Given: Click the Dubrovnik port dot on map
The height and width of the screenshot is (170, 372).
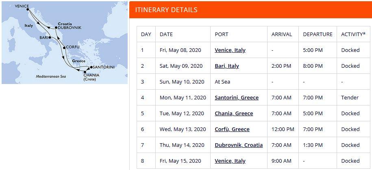Looking at the screenshot, I should point(56,28).
